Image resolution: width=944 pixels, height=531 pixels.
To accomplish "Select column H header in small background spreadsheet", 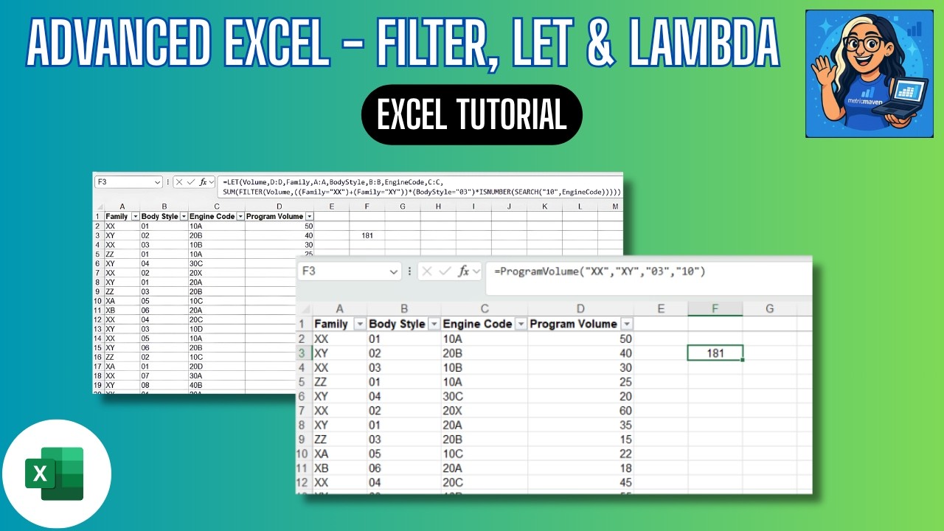I will (x=438, y=206).
